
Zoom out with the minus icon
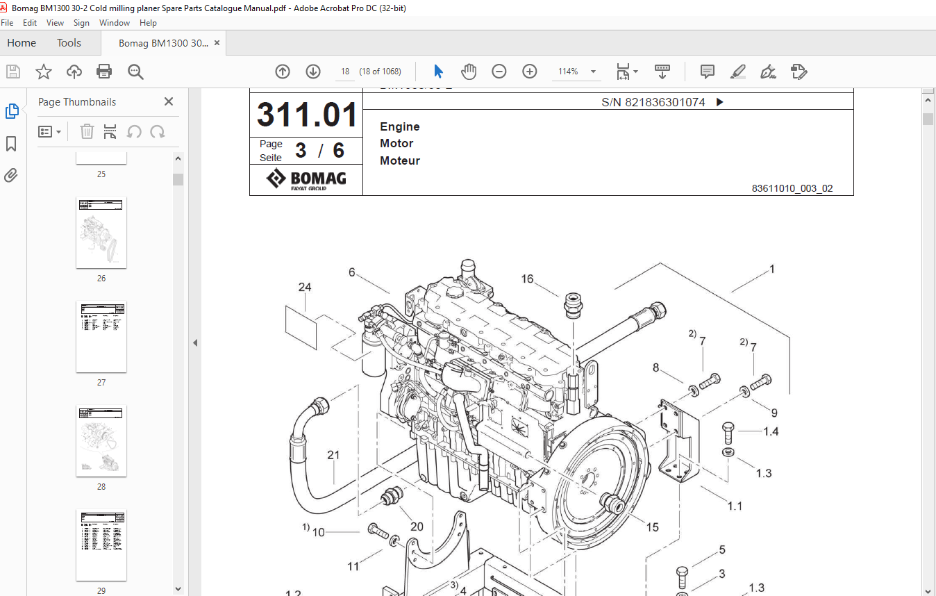pos(499,72)
